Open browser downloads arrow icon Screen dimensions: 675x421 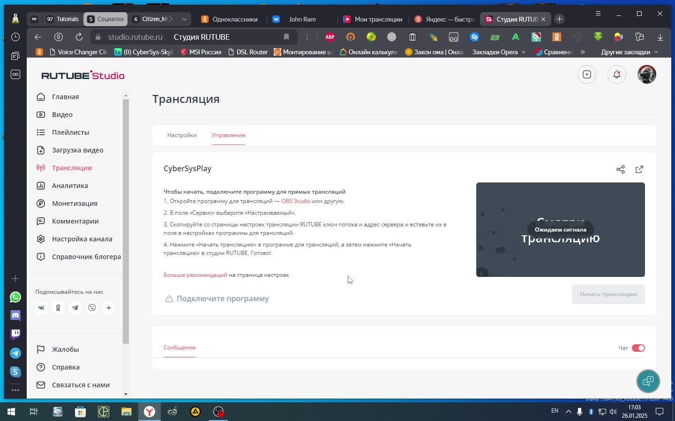[660, 37]
